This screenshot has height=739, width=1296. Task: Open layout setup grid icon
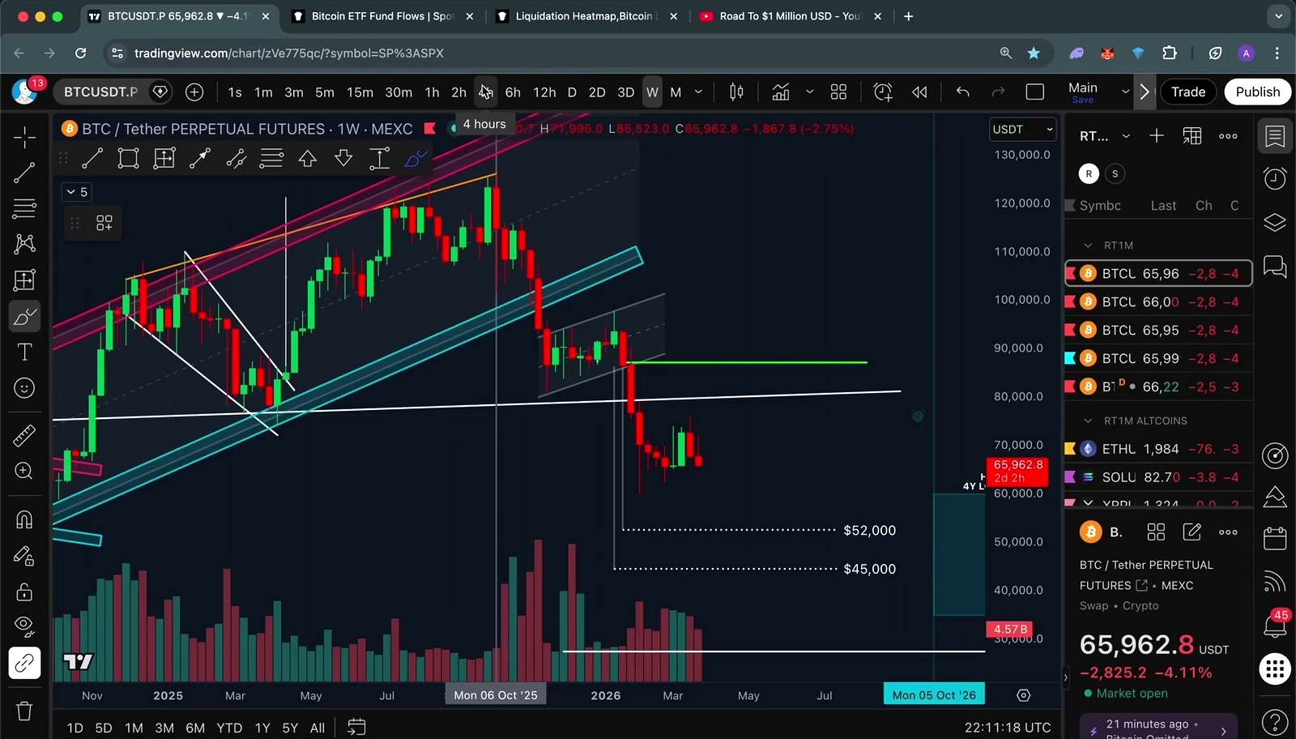(x=838, y=92)
